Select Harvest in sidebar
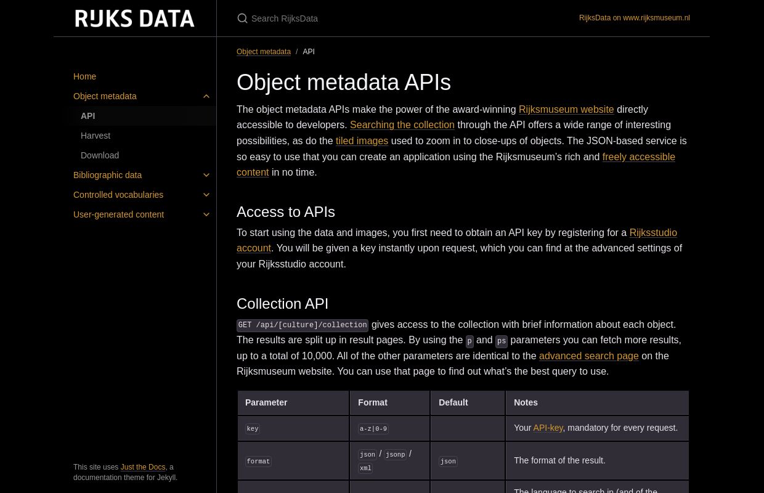Screen dimensions: 764x493 (x=95, y=136)
